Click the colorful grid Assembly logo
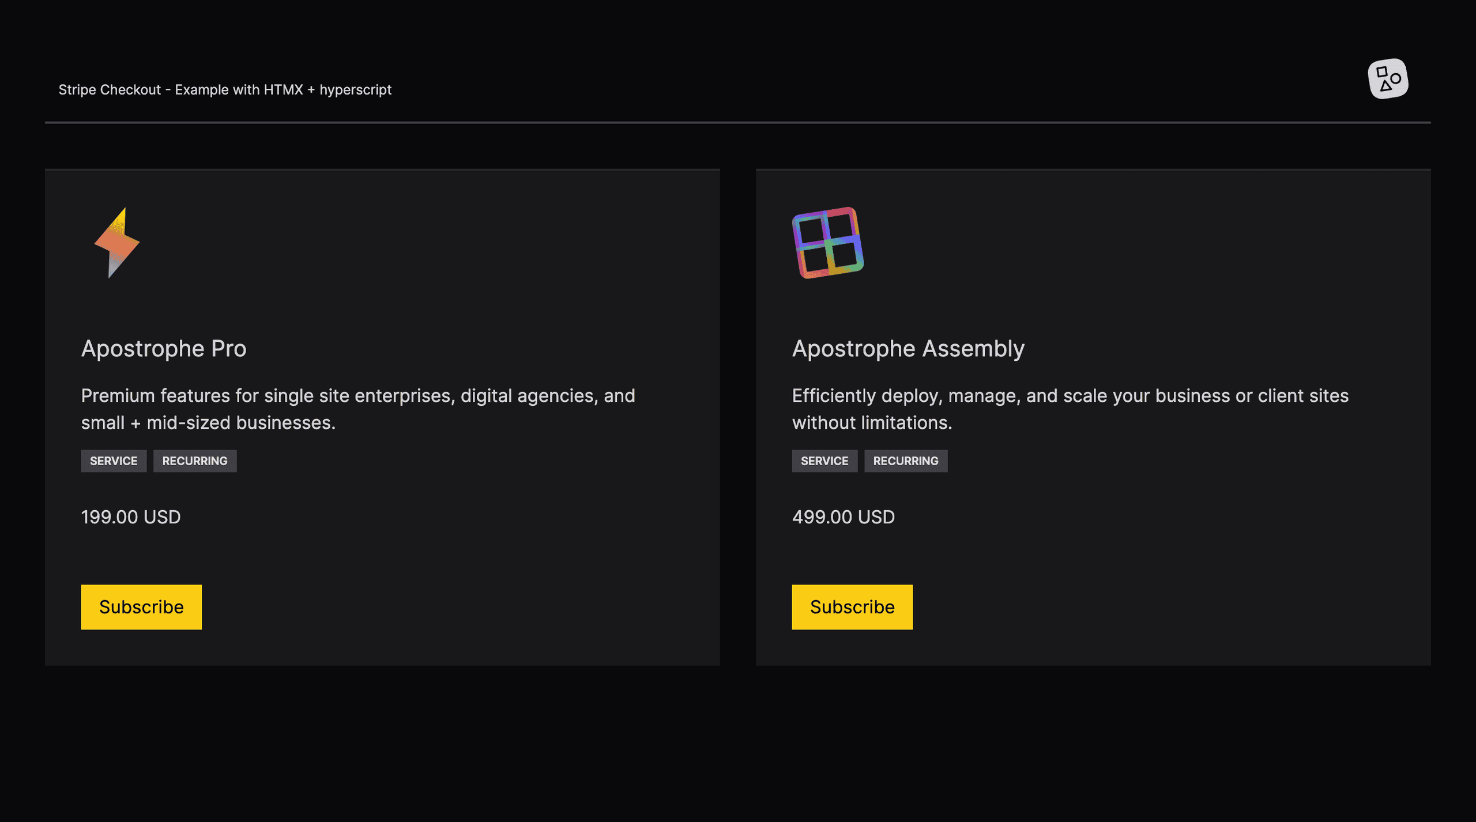Viewport: 1476px width, 822px height. tap(827, 243)
